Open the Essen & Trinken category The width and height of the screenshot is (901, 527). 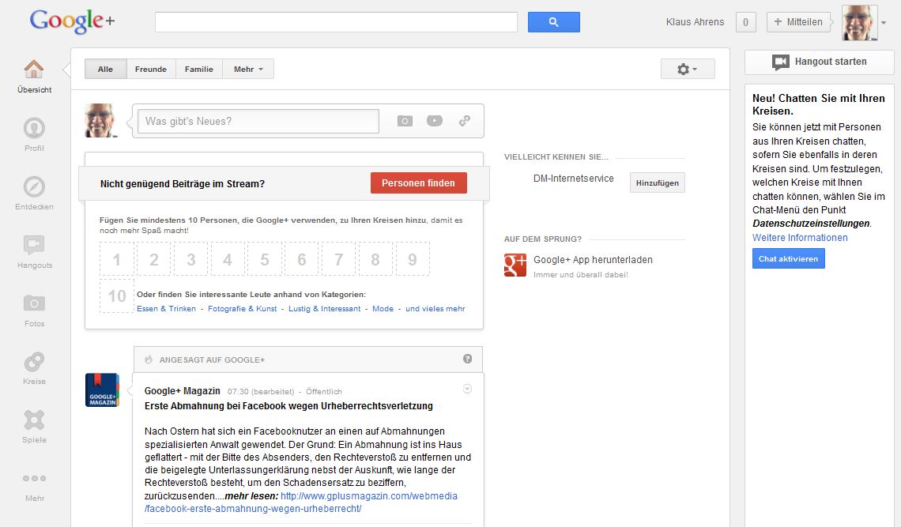[x=166, y=309]
